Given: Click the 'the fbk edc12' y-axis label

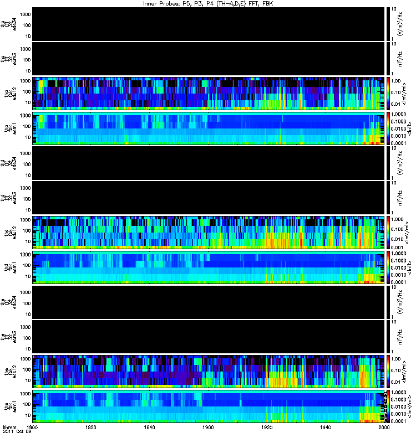Looking at the screenshot, I should tap(11, 372).
